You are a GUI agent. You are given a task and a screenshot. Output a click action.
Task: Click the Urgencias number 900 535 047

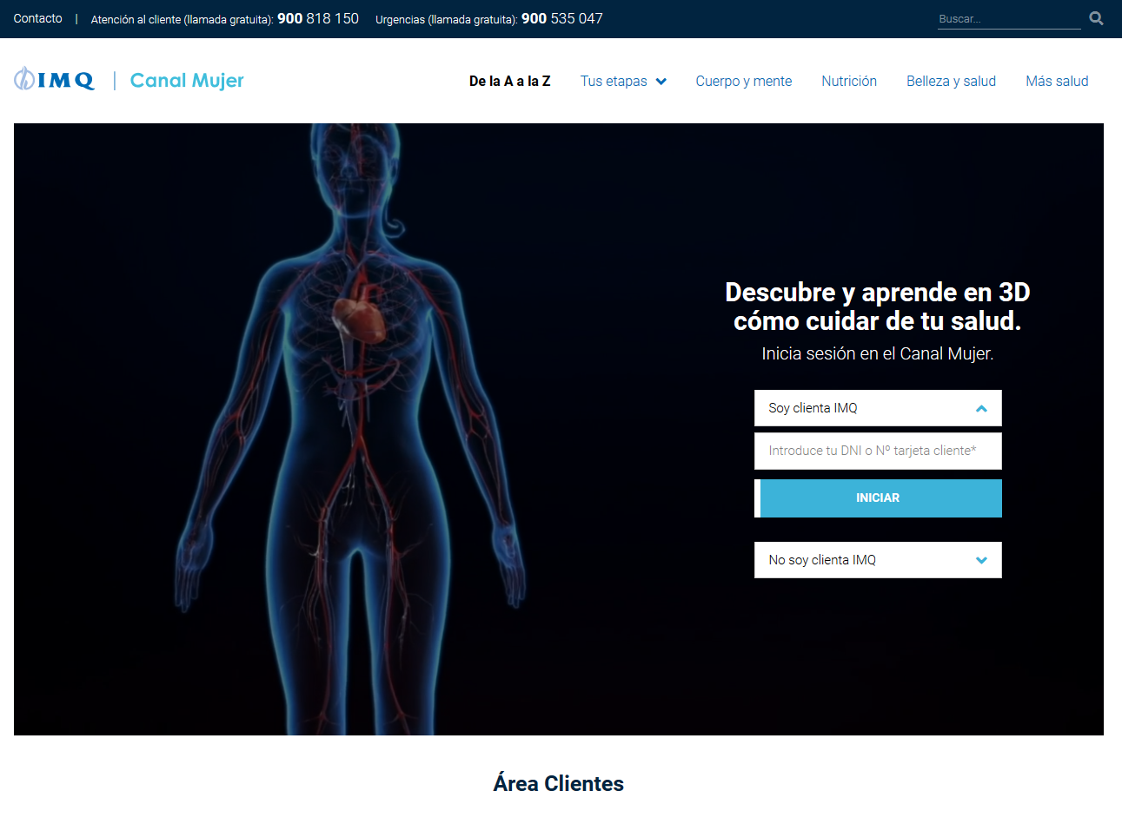(561, 18)
